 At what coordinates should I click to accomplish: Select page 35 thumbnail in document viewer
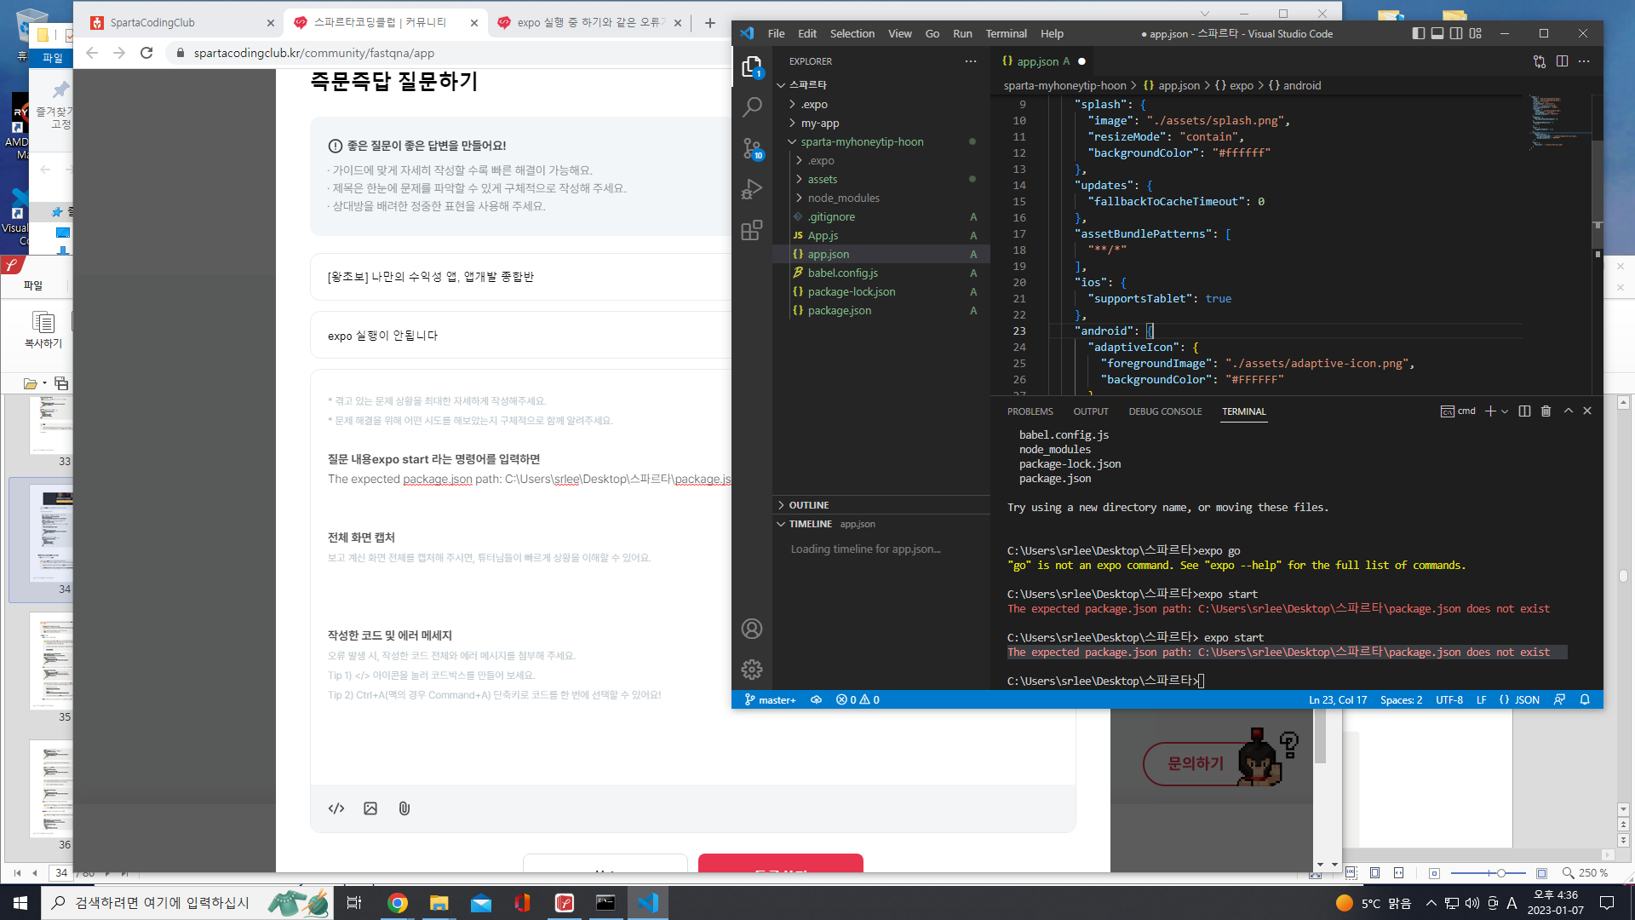point(53,661)
